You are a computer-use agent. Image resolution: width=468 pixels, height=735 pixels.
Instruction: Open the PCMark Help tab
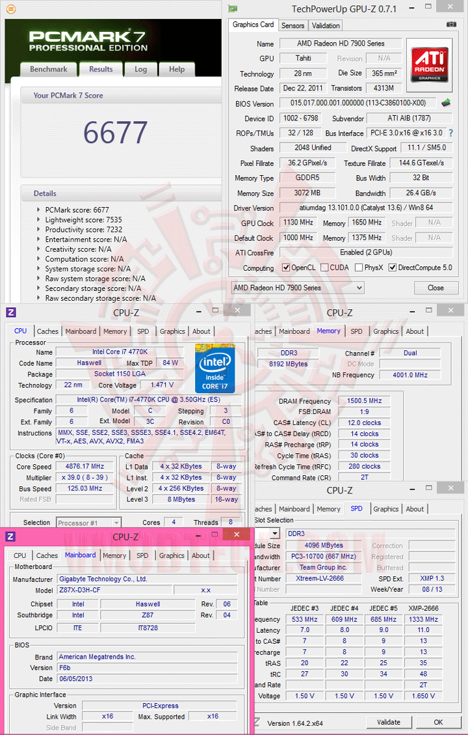pyautogui.click(x=176, y=70)
